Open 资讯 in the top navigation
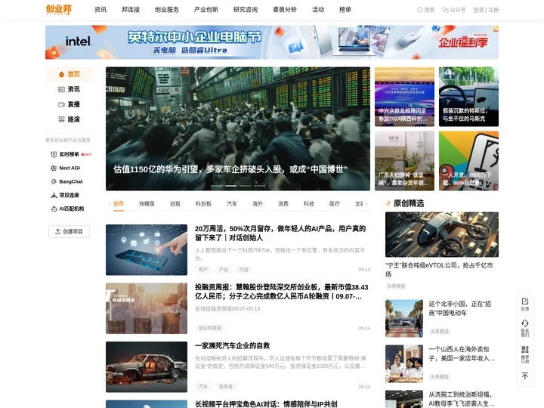 [100, 10]
